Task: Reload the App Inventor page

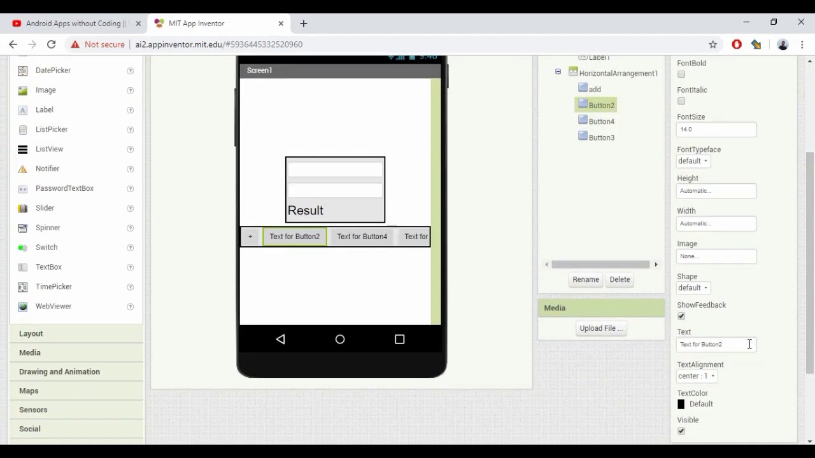Action: coord(52,45)
